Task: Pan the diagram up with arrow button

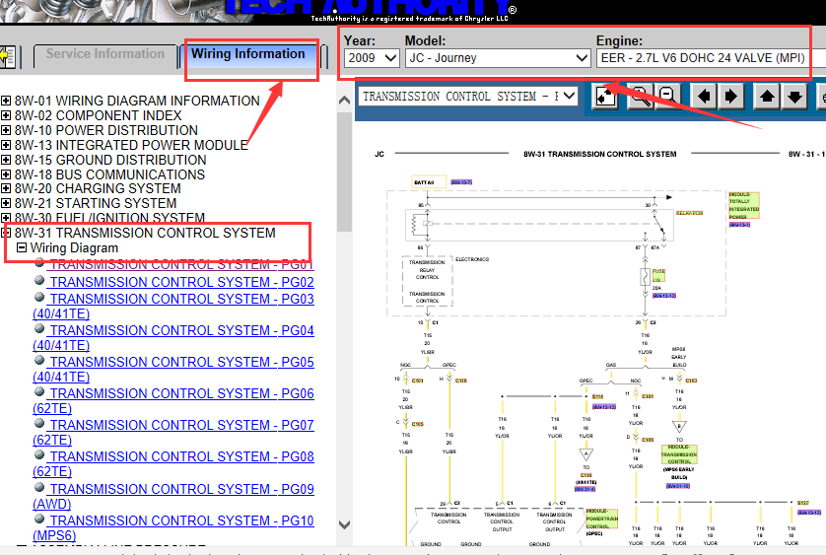Action: tap(767, 97)
